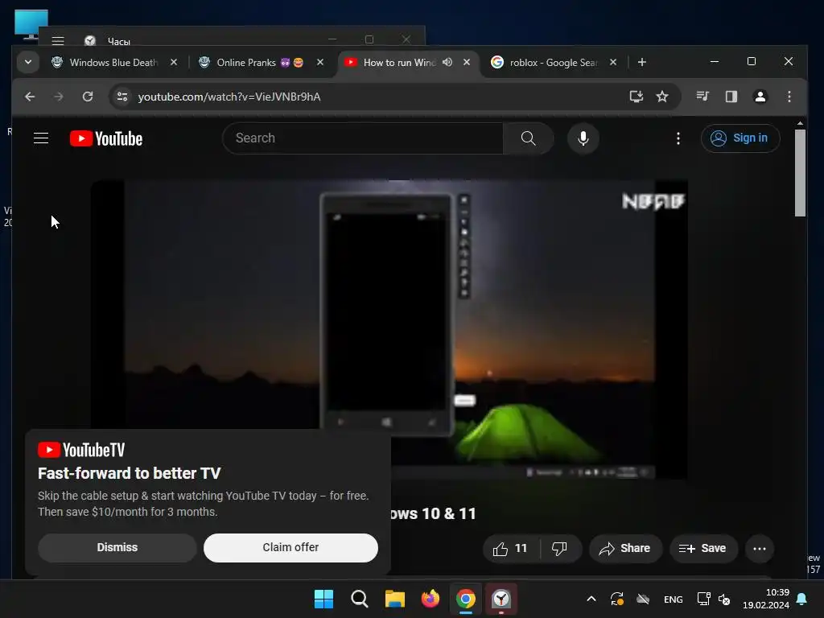
Task: Mute the tab via speaker icon
Action: 447,62
